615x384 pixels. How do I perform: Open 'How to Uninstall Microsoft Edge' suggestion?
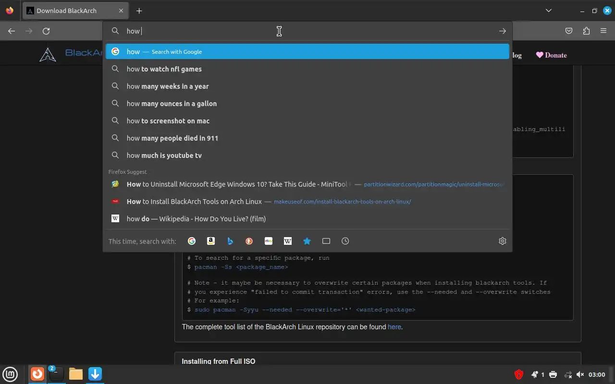pyautogui.click(x=307, y=184)
